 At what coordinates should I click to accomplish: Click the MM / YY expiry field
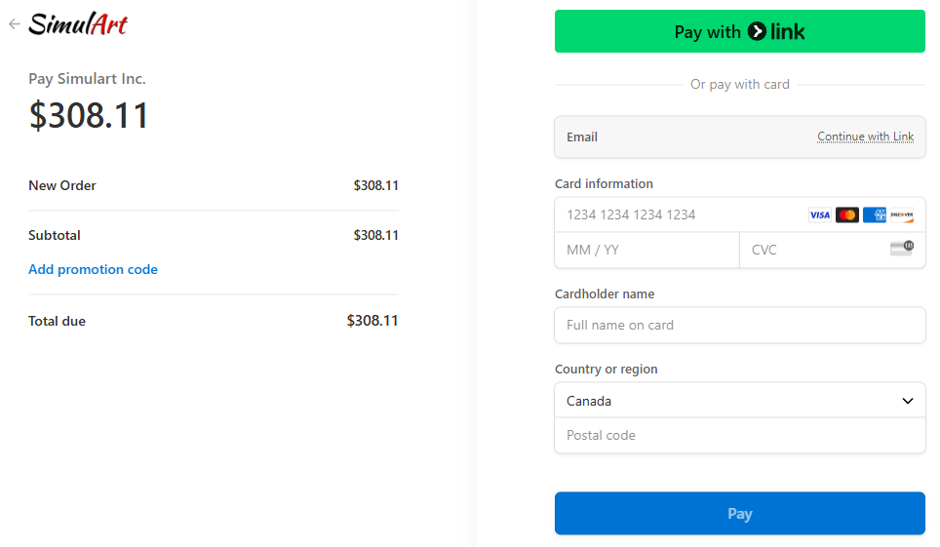point(646,250)
